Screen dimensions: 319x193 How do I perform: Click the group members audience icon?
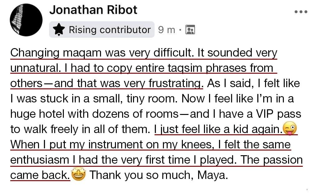[190, 30]
